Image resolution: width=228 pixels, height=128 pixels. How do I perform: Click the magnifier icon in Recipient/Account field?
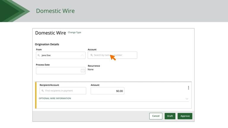pyautogui.click(x=43, y=91)
